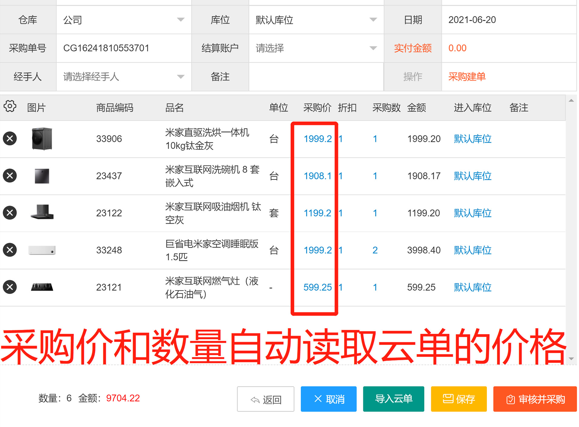Click the 实付金额 field showing 0.00
The height and width of the screenshot is (427, 579).
[x=509, y=48]
